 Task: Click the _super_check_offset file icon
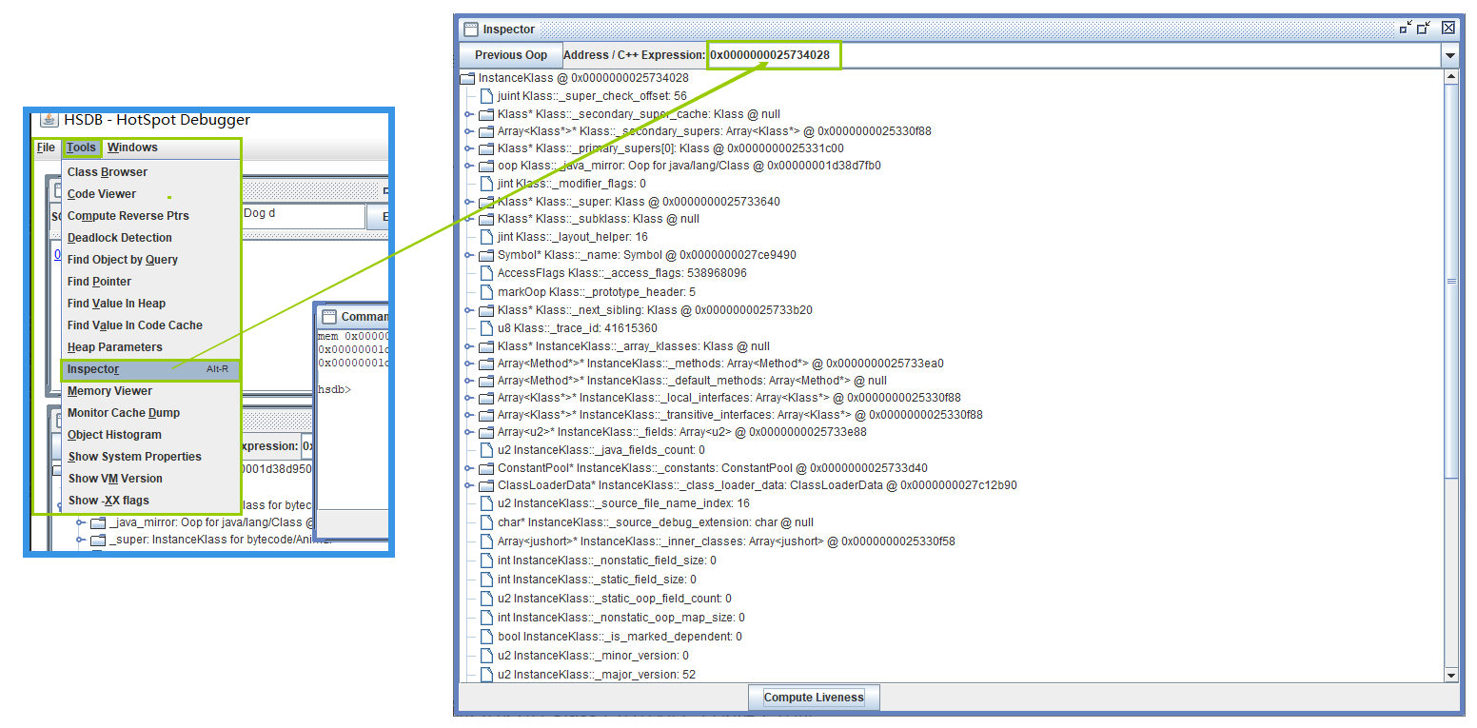(x=487, y=96)
